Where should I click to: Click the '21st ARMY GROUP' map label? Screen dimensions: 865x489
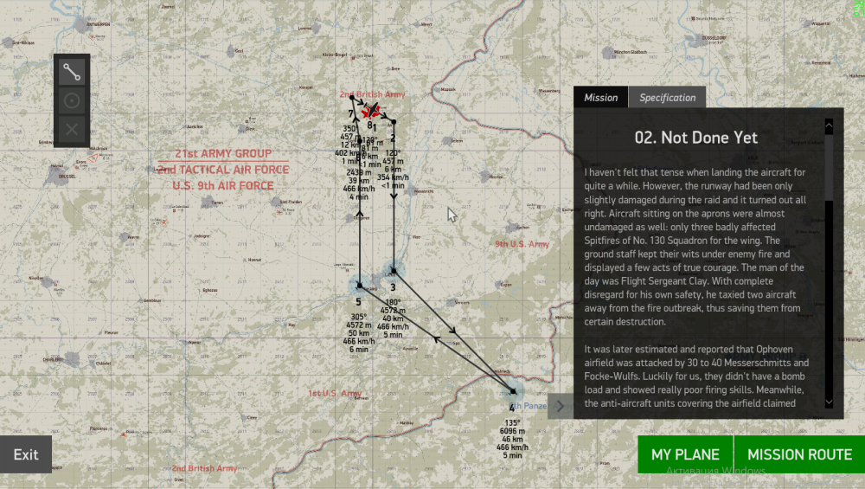point(223,153)
